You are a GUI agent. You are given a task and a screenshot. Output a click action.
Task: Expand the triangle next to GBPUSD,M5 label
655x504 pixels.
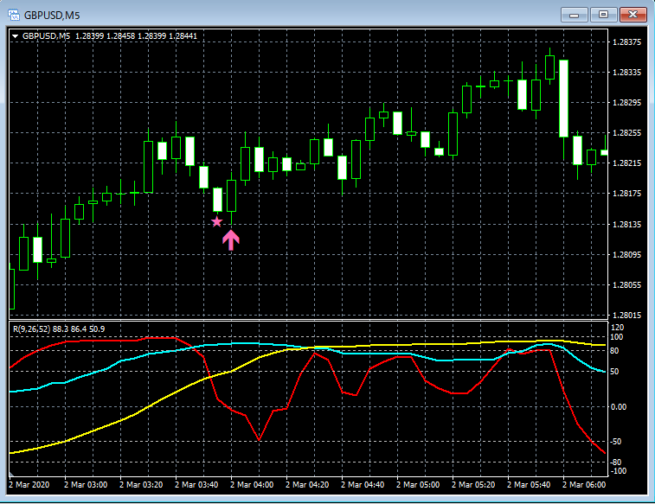[16, 36]
